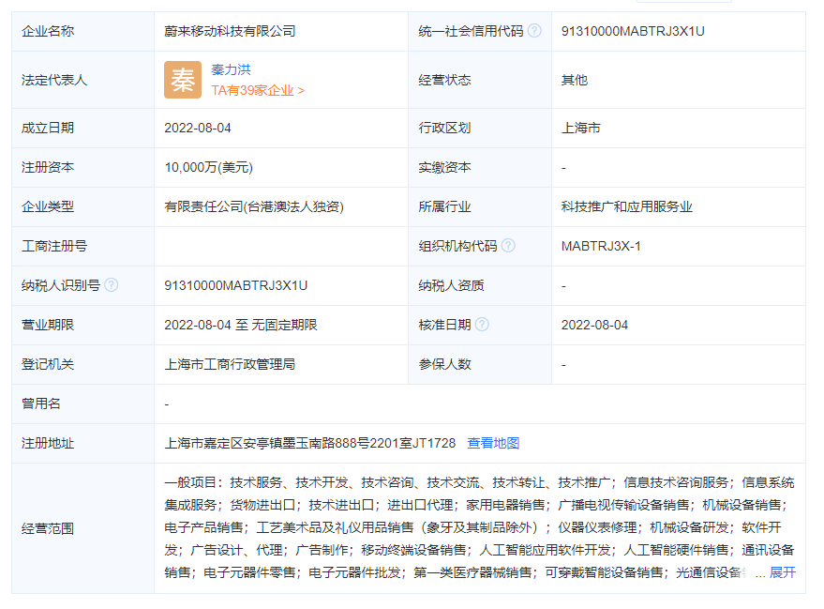The image size is (824, 609).
Task: Click 经营状态 value 其他
Action: (x=575, y=80)
